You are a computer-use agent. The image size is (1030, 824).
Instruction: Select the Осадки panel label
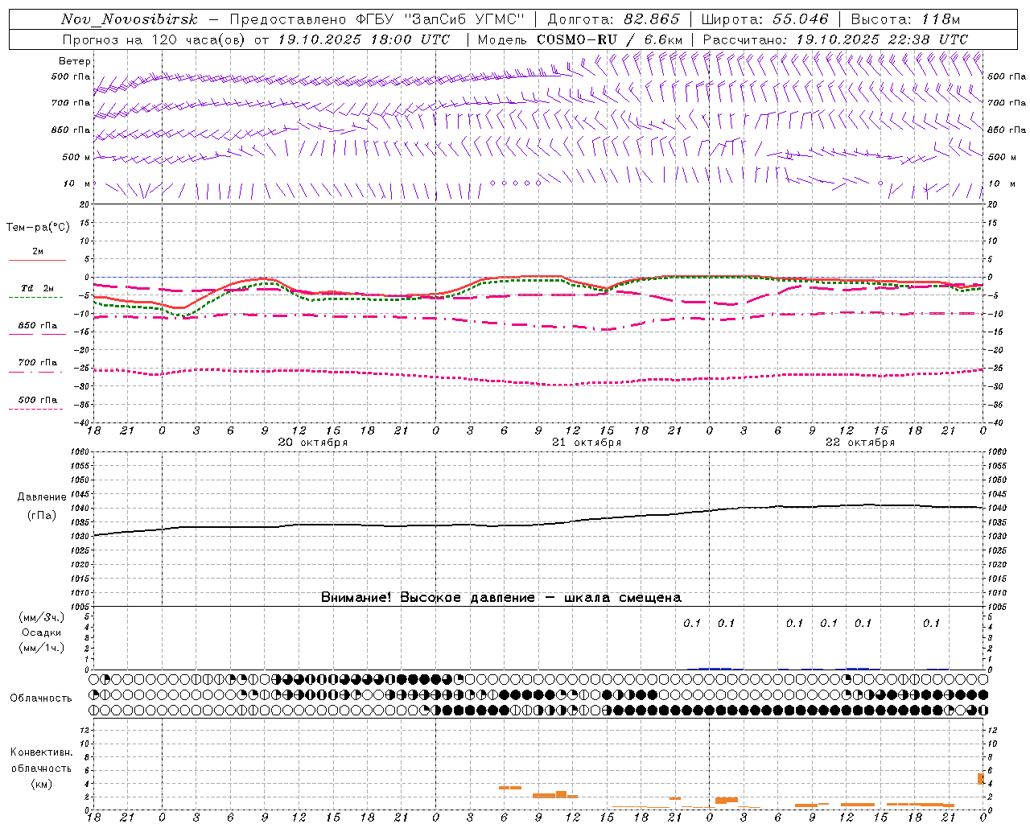(41, 632)
